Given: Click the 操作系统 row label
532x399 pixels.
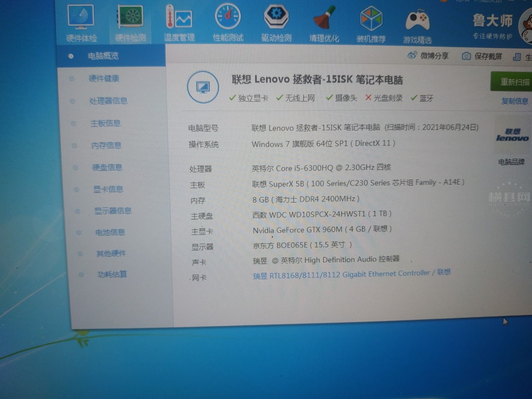Looking at the screenshot, I should (x=203, y=144).
